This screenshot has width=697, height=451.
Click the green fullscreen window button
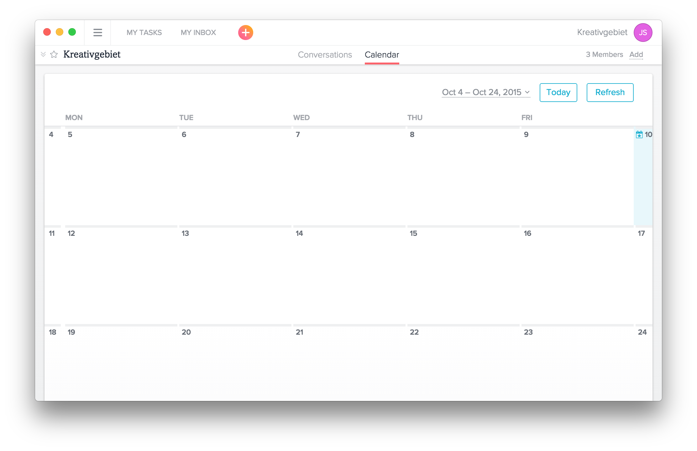[x=72, y=32]
